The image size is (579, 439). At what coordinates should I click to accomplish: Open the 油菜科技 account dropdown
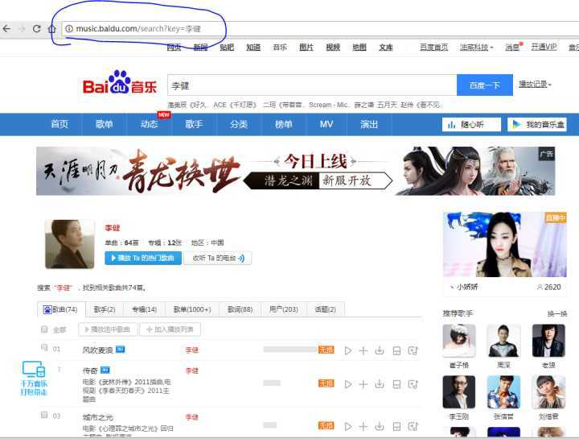tap(476, 48)
